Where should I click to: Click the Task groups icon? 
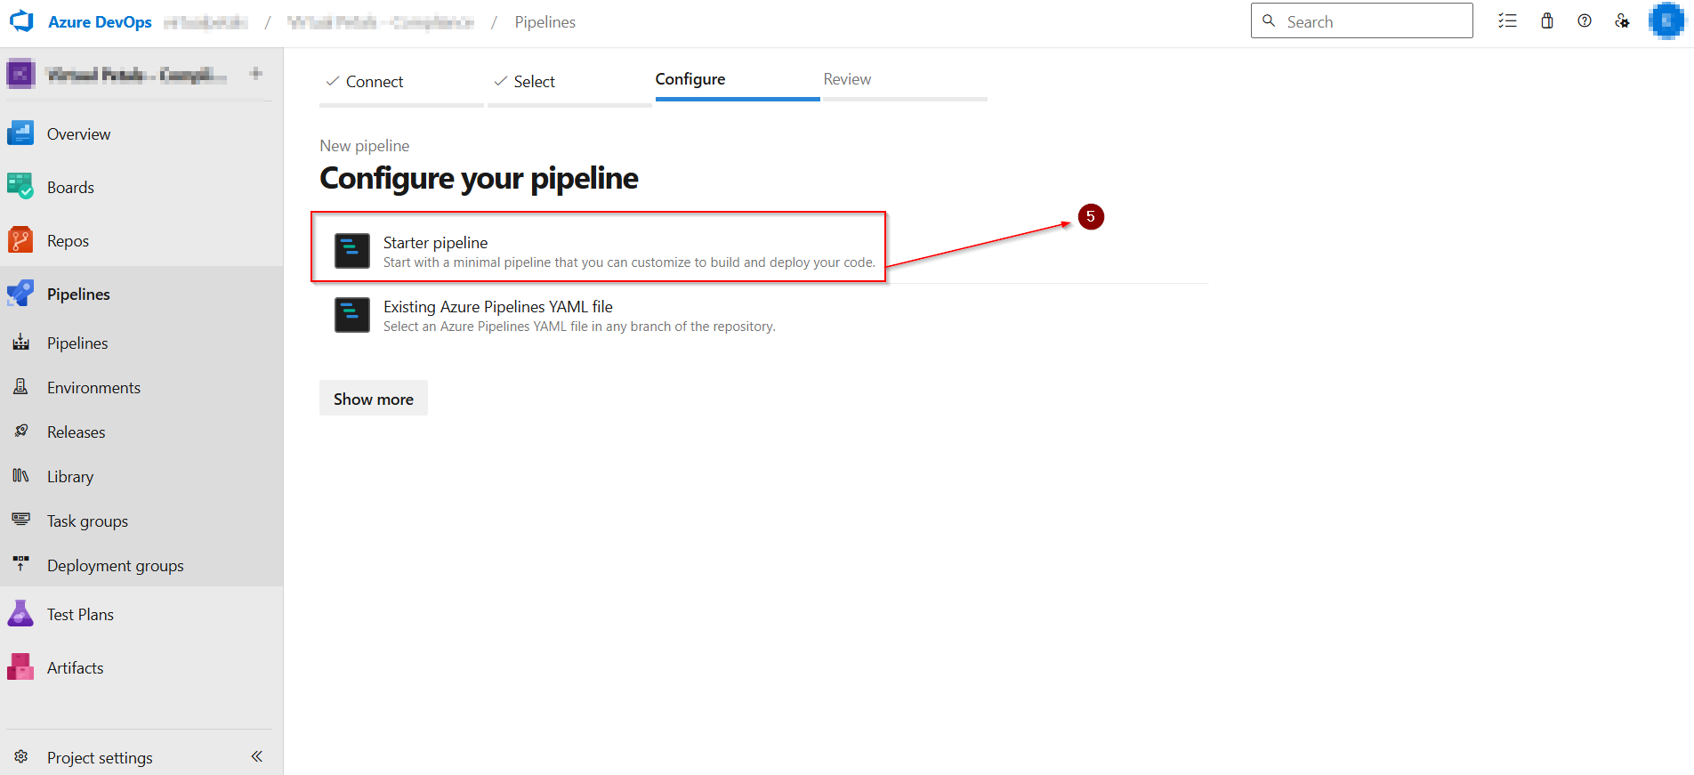click(21, 519)
